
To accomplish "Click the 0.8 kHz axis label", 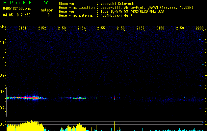I will (x=3, y=92).
